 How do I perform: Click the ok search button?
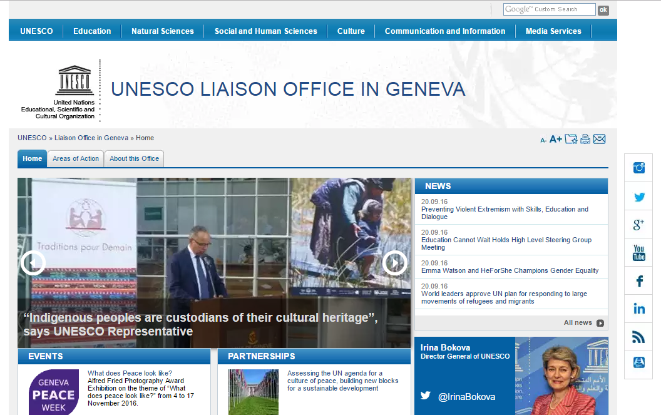pyautogui.click(x=603, y=9)
